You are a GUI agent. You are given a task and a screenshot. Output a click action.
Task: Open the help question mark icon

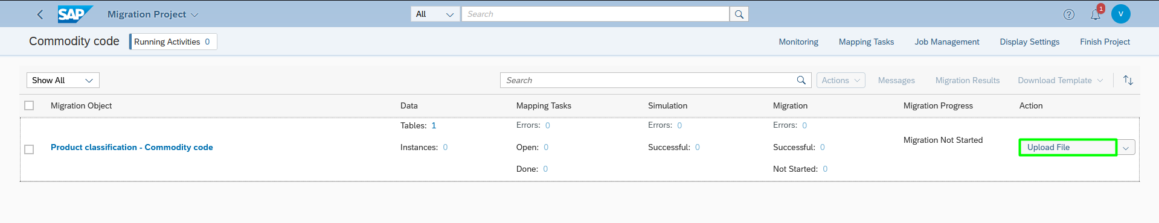click(1068, 14)
